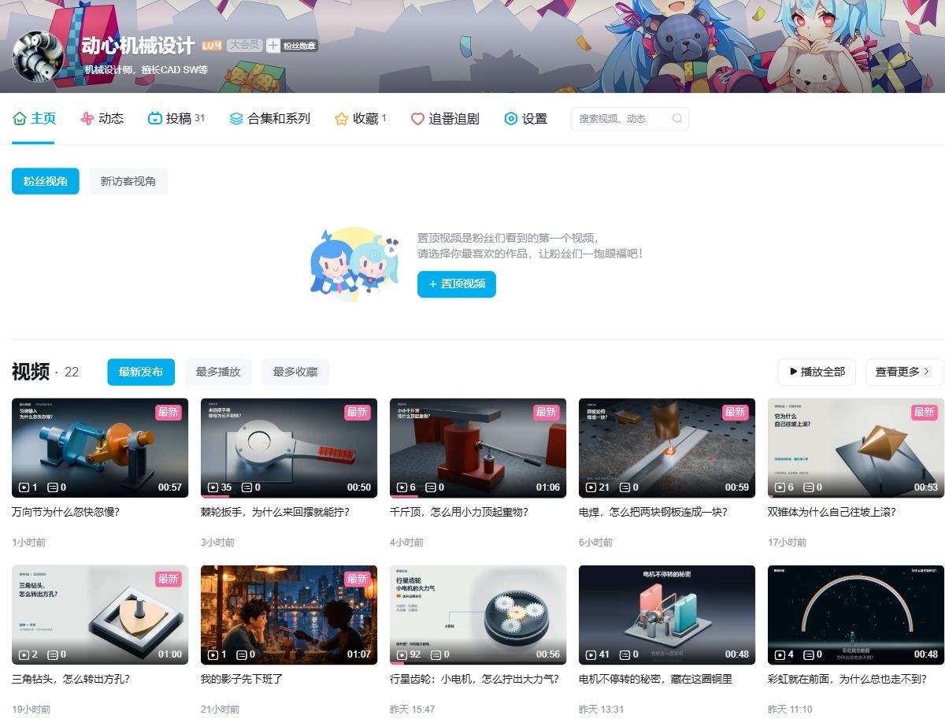945x719 pixels.
Task: Switch to 新访客视角 view
Action: (x=128, y=181)
